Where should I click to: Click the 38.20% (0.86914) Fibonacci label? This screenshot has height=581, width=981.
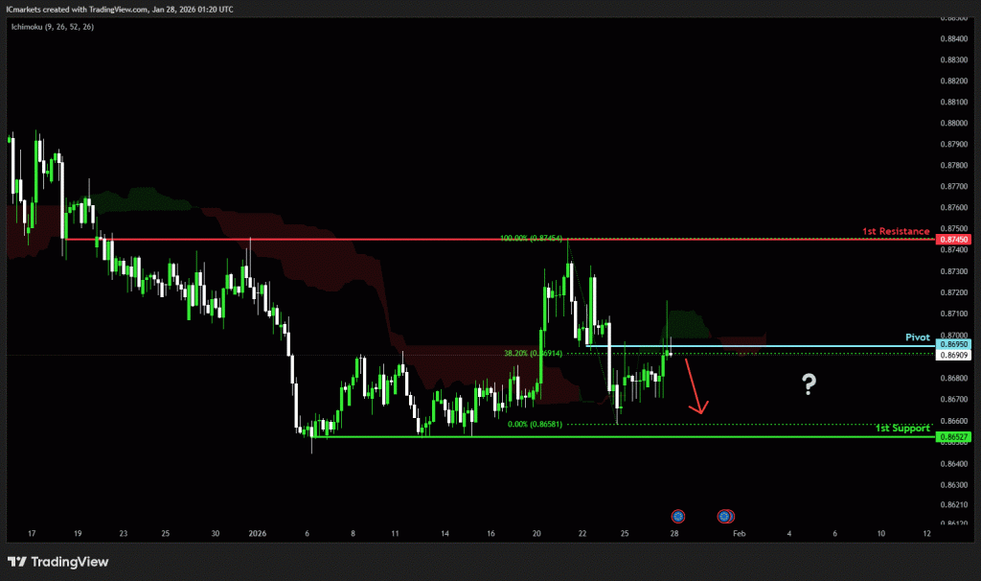pyautogui.click(x=533, y=353)
